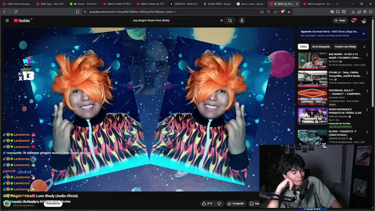Image resolution: width=375 pixels, height=211 pixels.
Task: Like the video with 37 K thumbs up
Action: (x=207, y=203)
